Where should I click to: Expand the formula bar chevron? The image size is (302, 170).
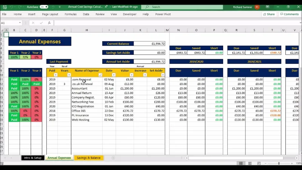click(300, 23)
